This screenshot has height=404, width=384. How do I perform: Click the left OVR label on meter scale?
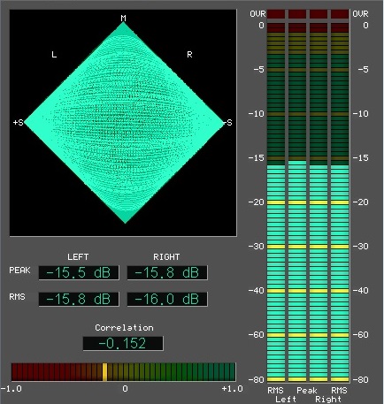tap(257, 14)
